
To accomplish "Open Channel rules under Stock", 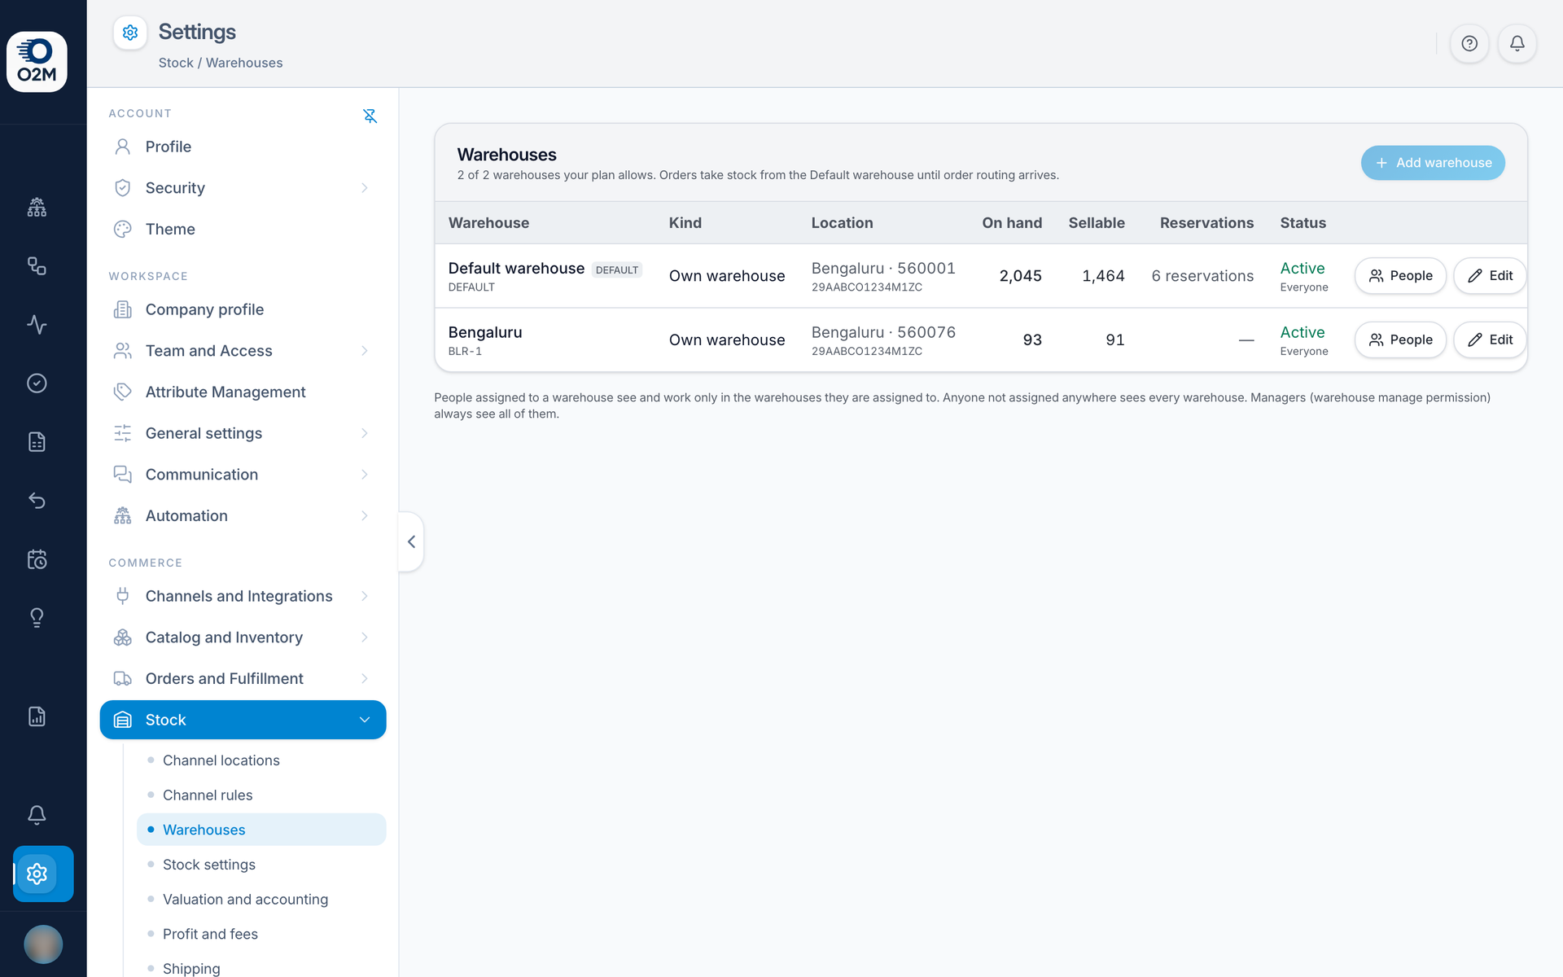I will 208,795.
